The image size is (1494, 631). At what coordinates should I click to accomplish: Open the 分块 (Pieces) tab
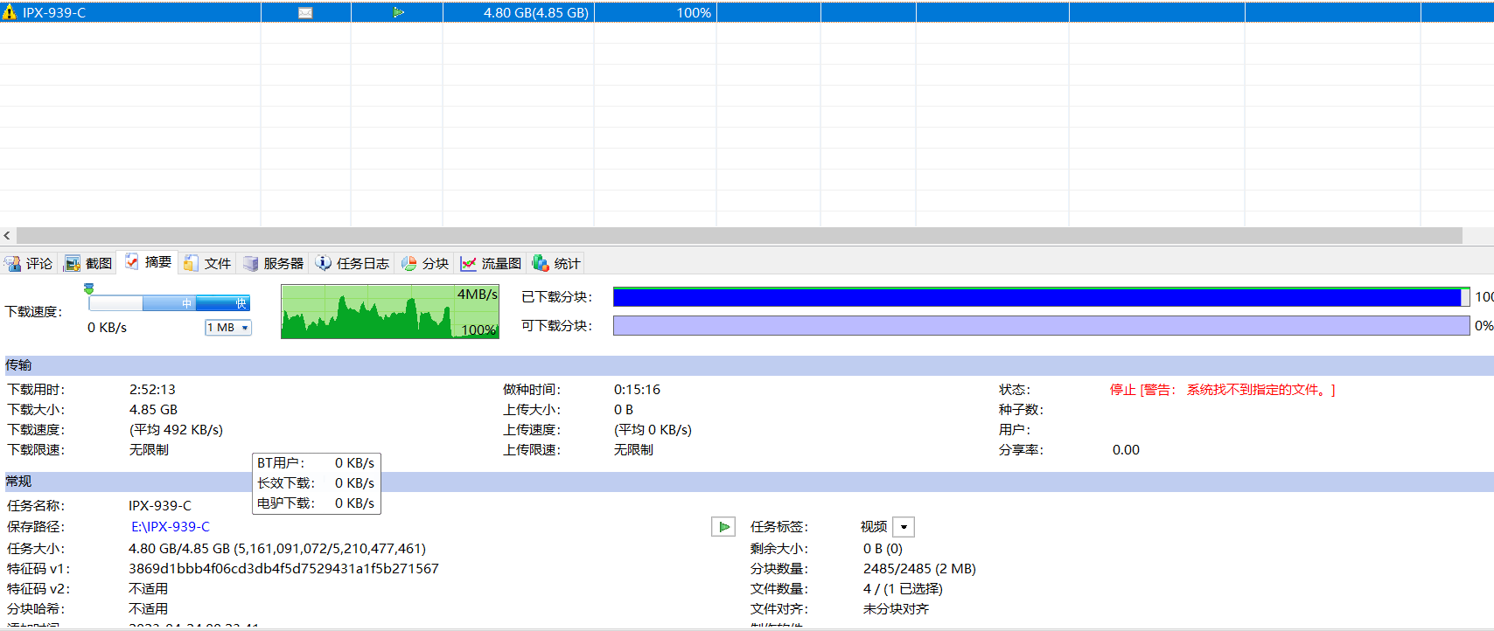coord(425,263)
